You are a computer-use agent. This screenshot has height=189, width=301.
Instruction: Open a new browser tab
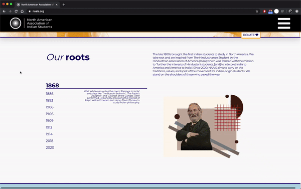(x=64, y=5)
